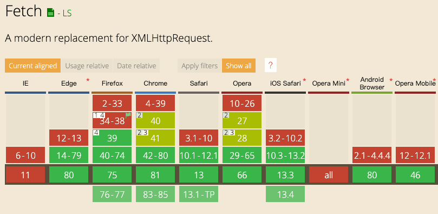The image size is (438, 214).
Task: Click the green flag on Firefox 34-38
Action: [x=128, y=115]
